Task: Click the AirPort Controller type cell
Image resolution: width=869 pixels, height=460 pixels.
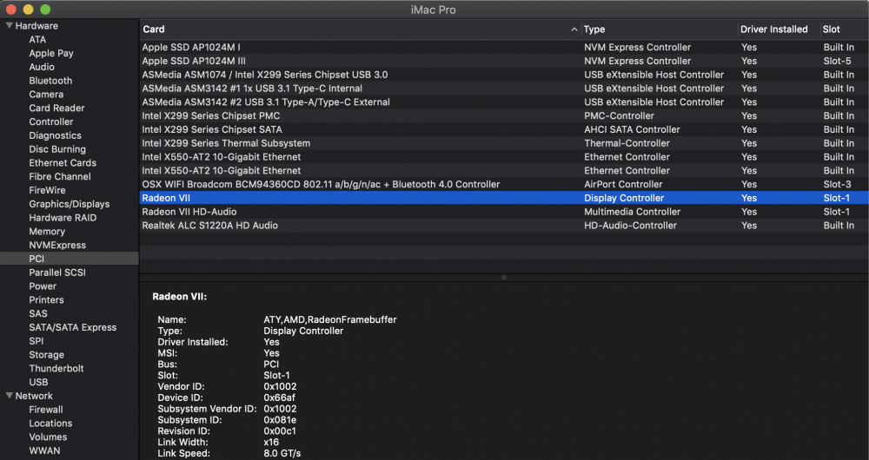Action: 623,184
